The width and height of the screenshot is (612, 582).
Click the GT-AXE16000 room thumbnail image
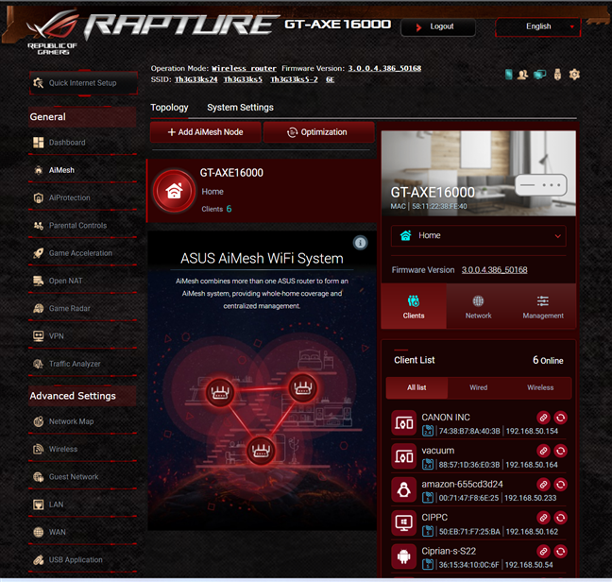[x=479, y=173]
